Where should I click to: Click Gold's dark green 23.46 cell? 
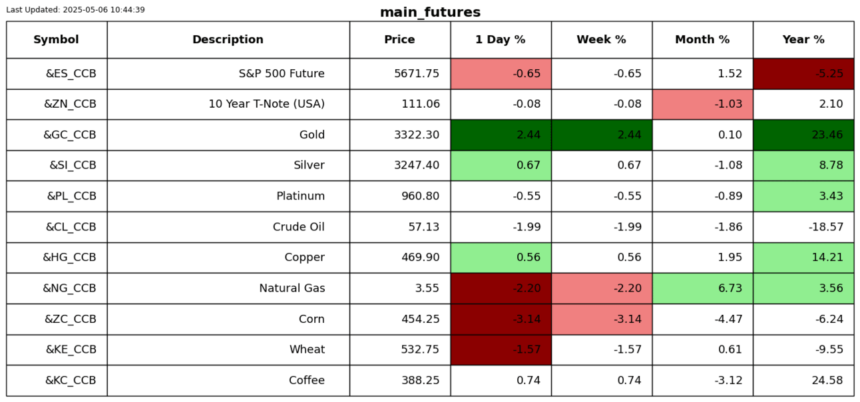tap(803, 135)
